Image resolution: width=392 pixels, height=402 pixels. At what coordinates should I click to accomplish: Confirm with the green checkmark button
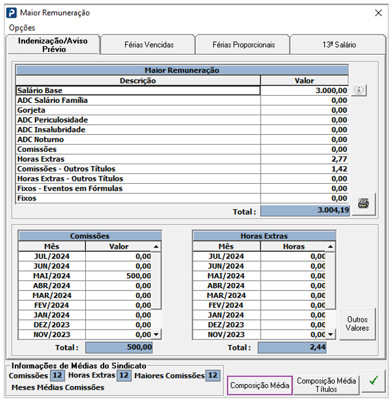pos(372,381)
